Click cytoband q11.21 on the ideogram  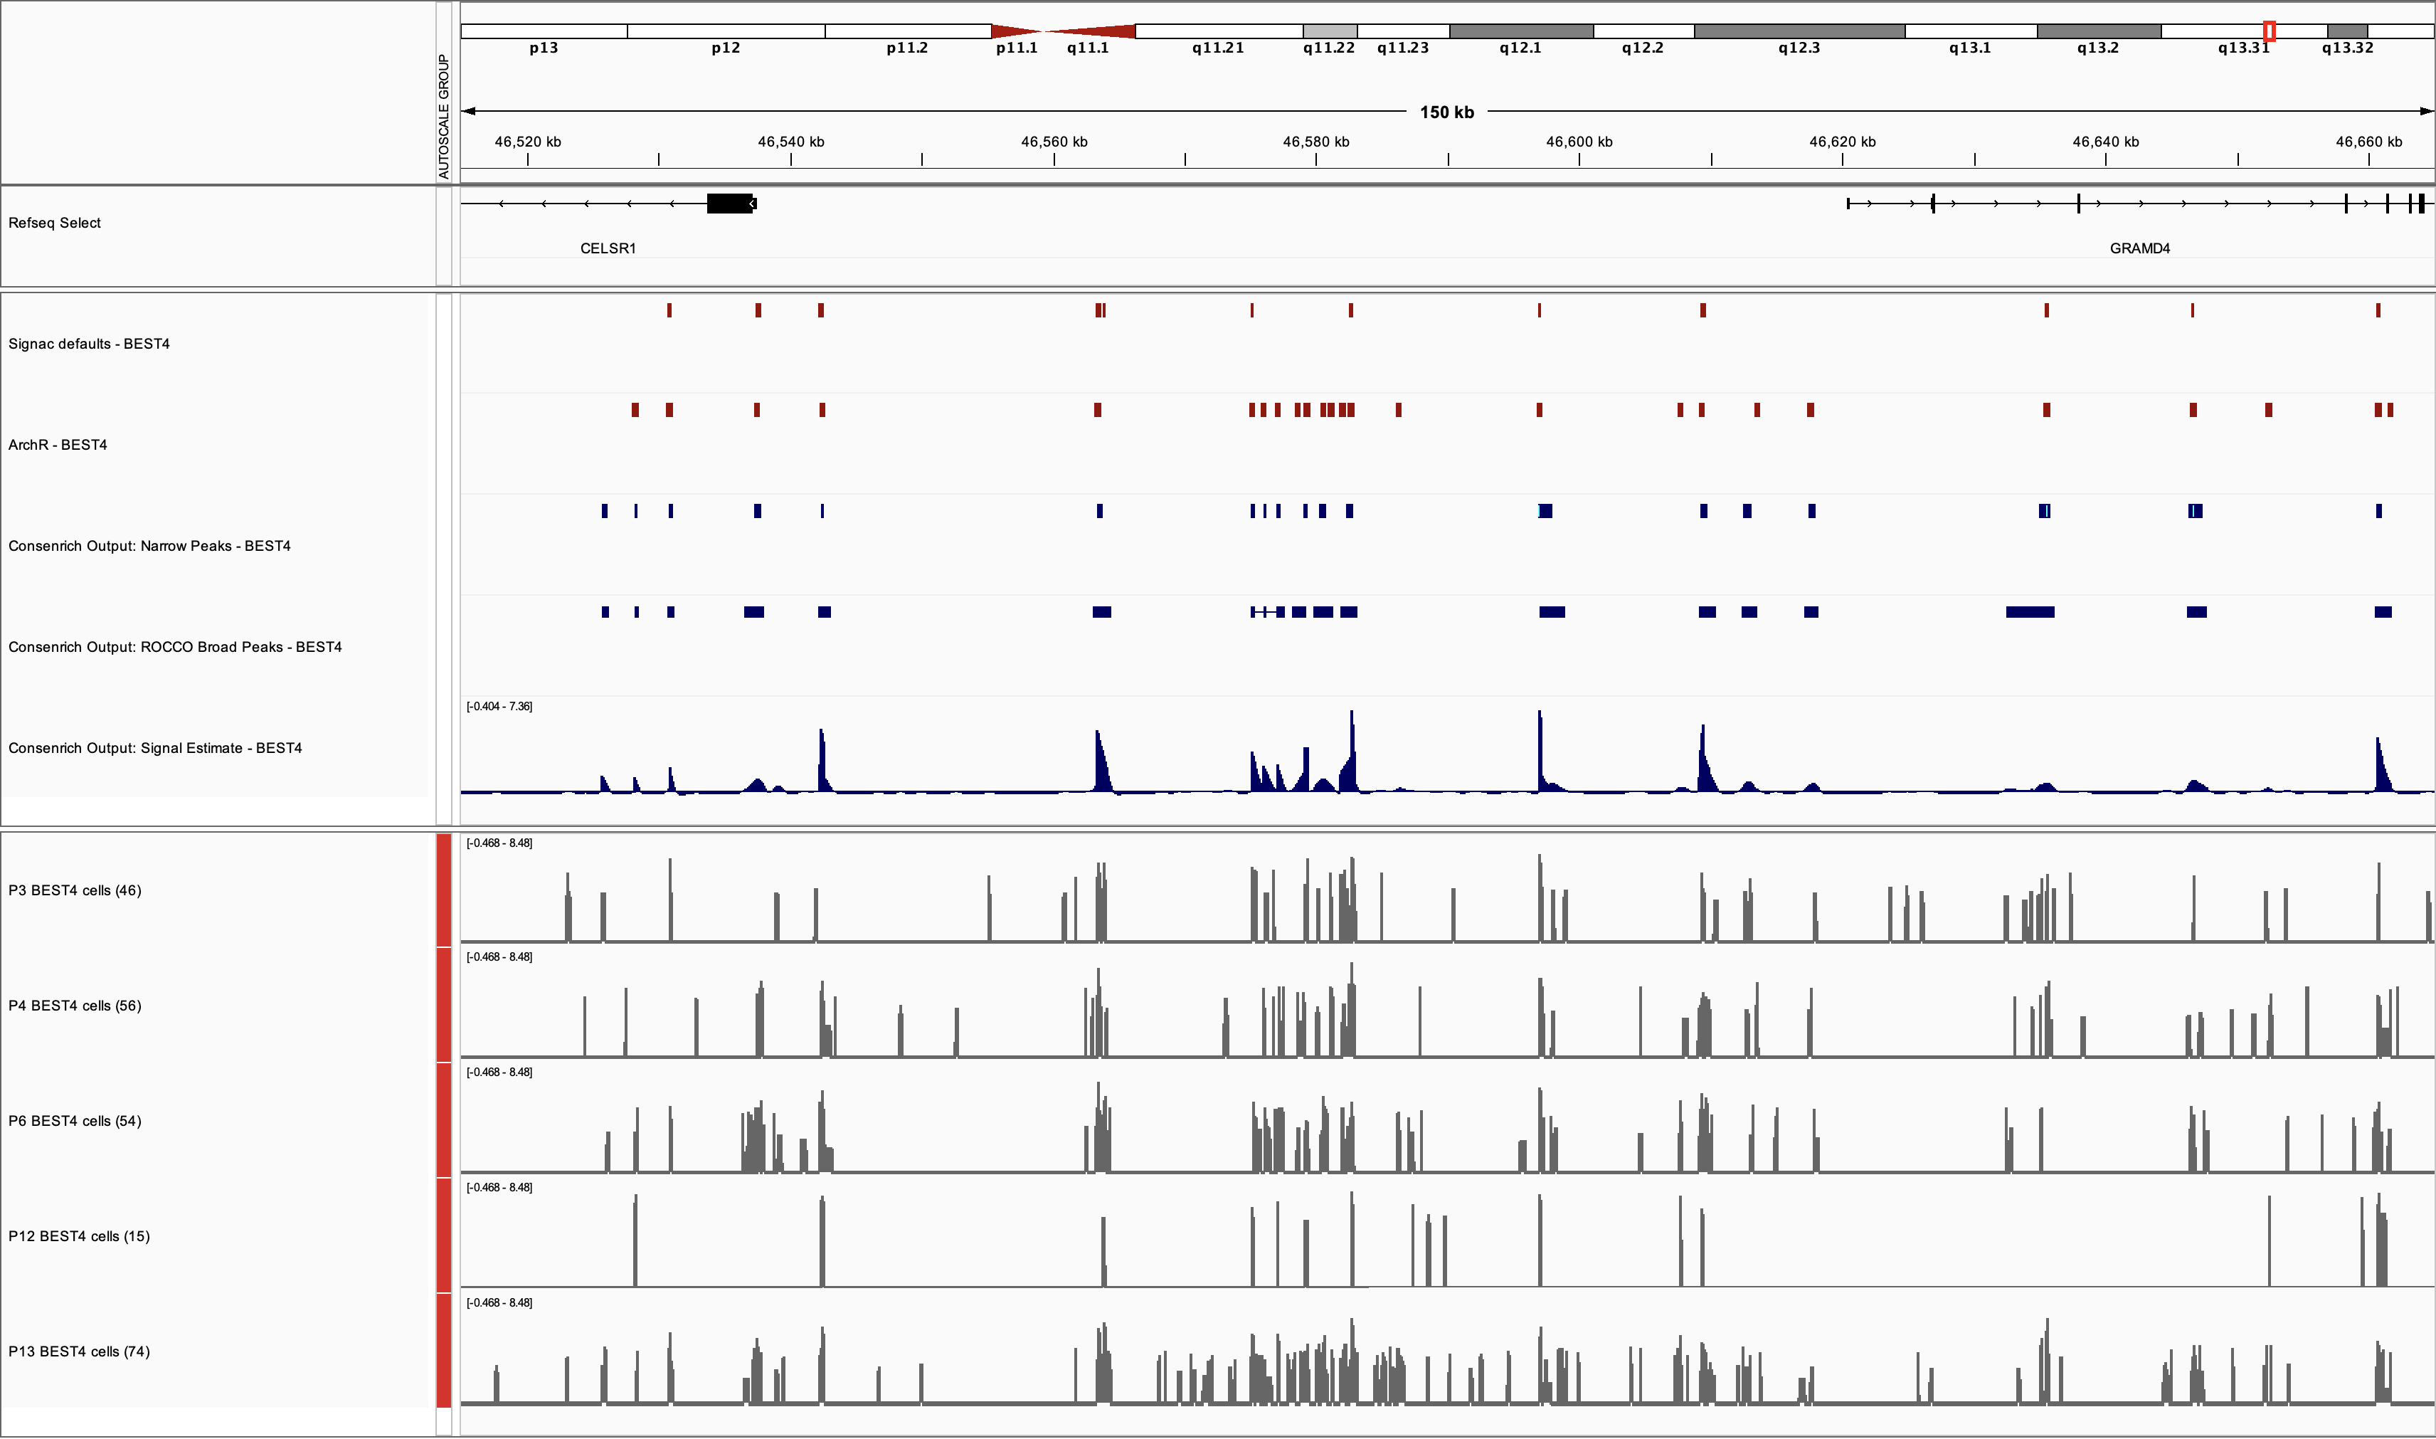point(1219,31)
